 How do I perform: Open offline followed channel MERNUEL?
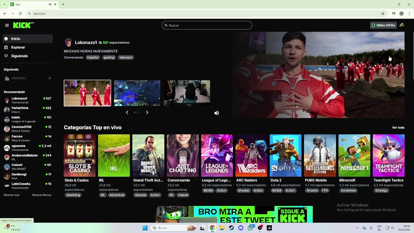27,78
